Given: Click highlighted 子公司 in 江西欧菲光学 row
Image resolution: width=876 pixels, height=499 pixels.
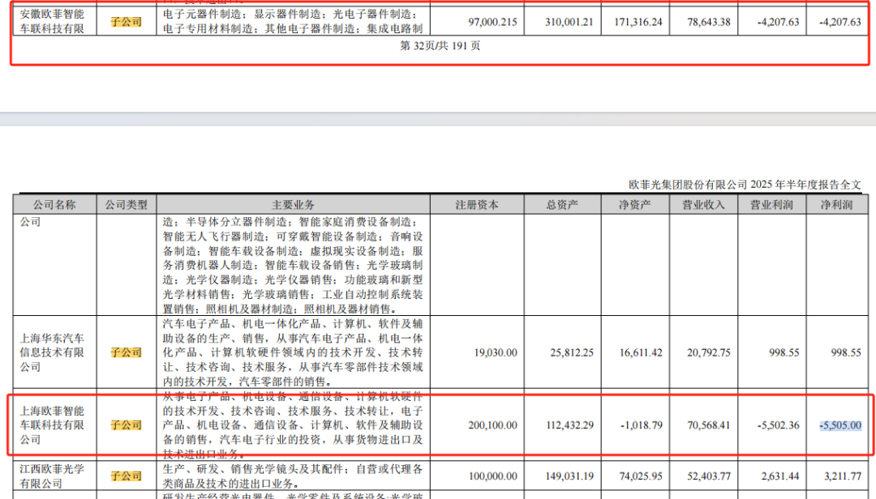Looking at the screenshot, I should click(126, 476).
